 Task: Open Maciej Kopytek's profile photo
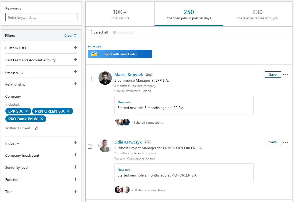(x=105, y=78)
